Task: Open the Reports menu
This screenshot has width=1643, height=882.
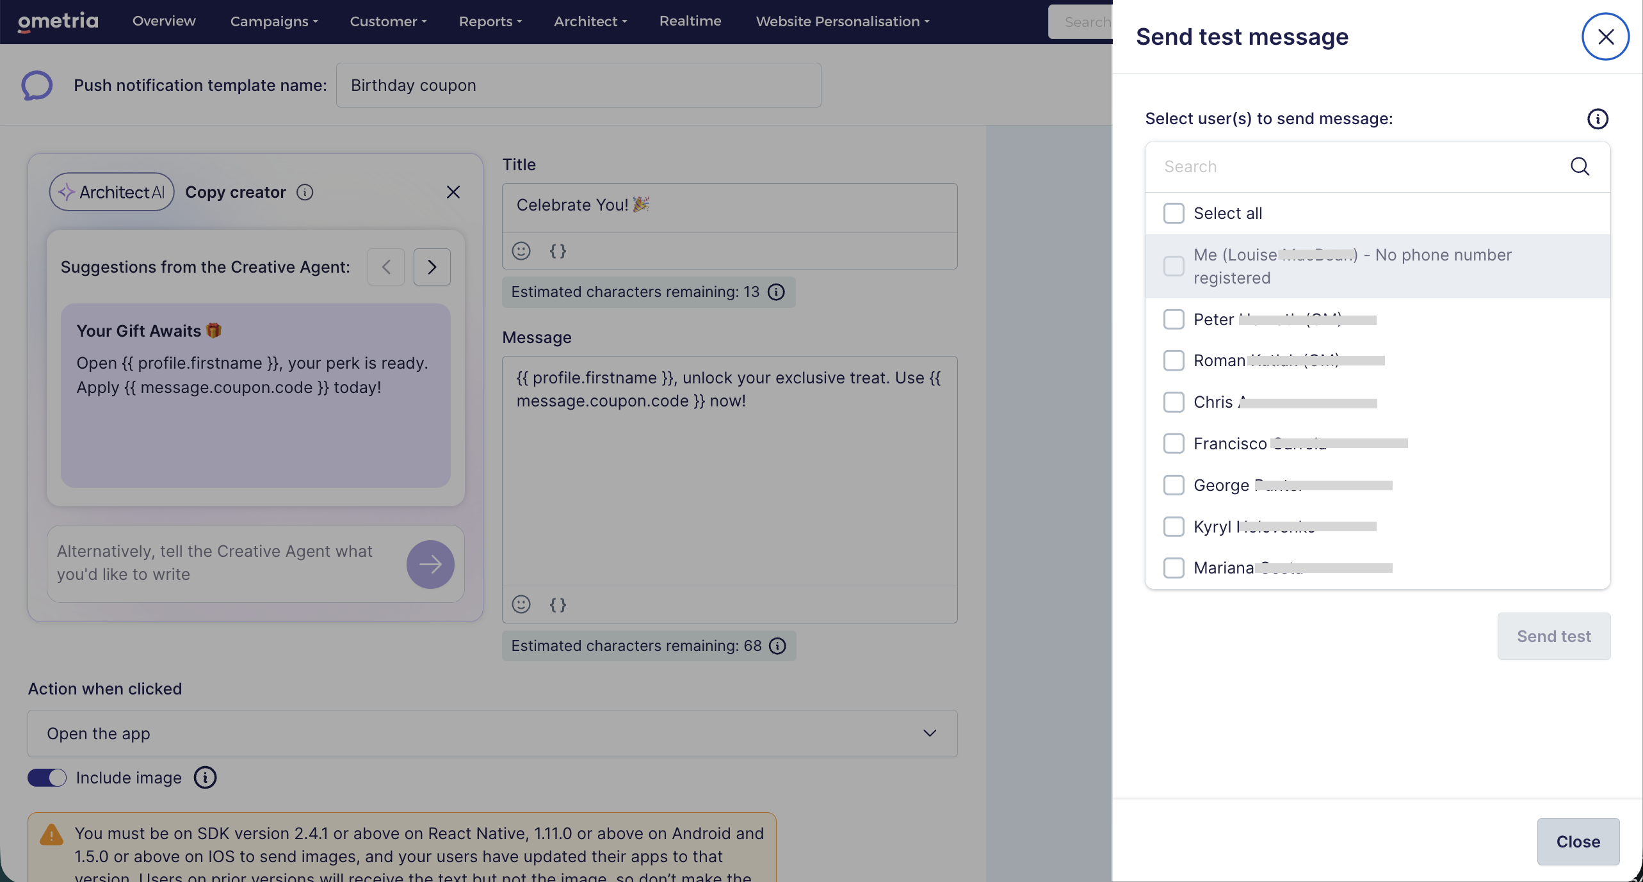Action: click(x=490, y=21)
